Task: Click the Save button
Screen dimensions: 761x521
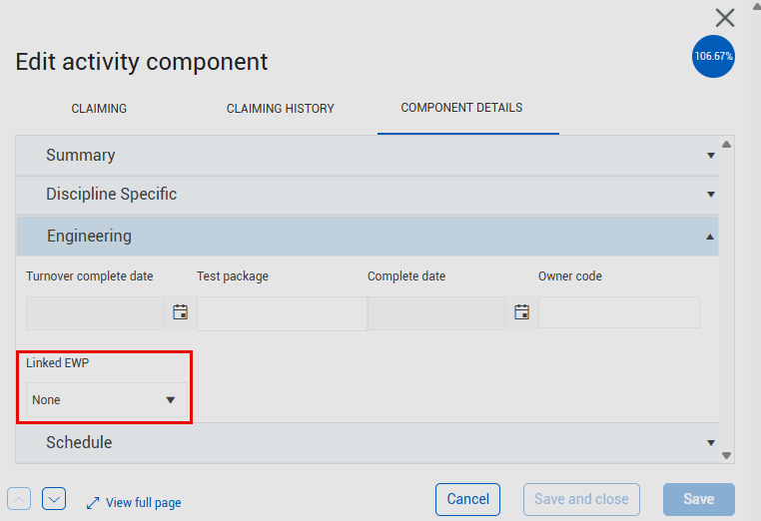Action: click(698, 499)
